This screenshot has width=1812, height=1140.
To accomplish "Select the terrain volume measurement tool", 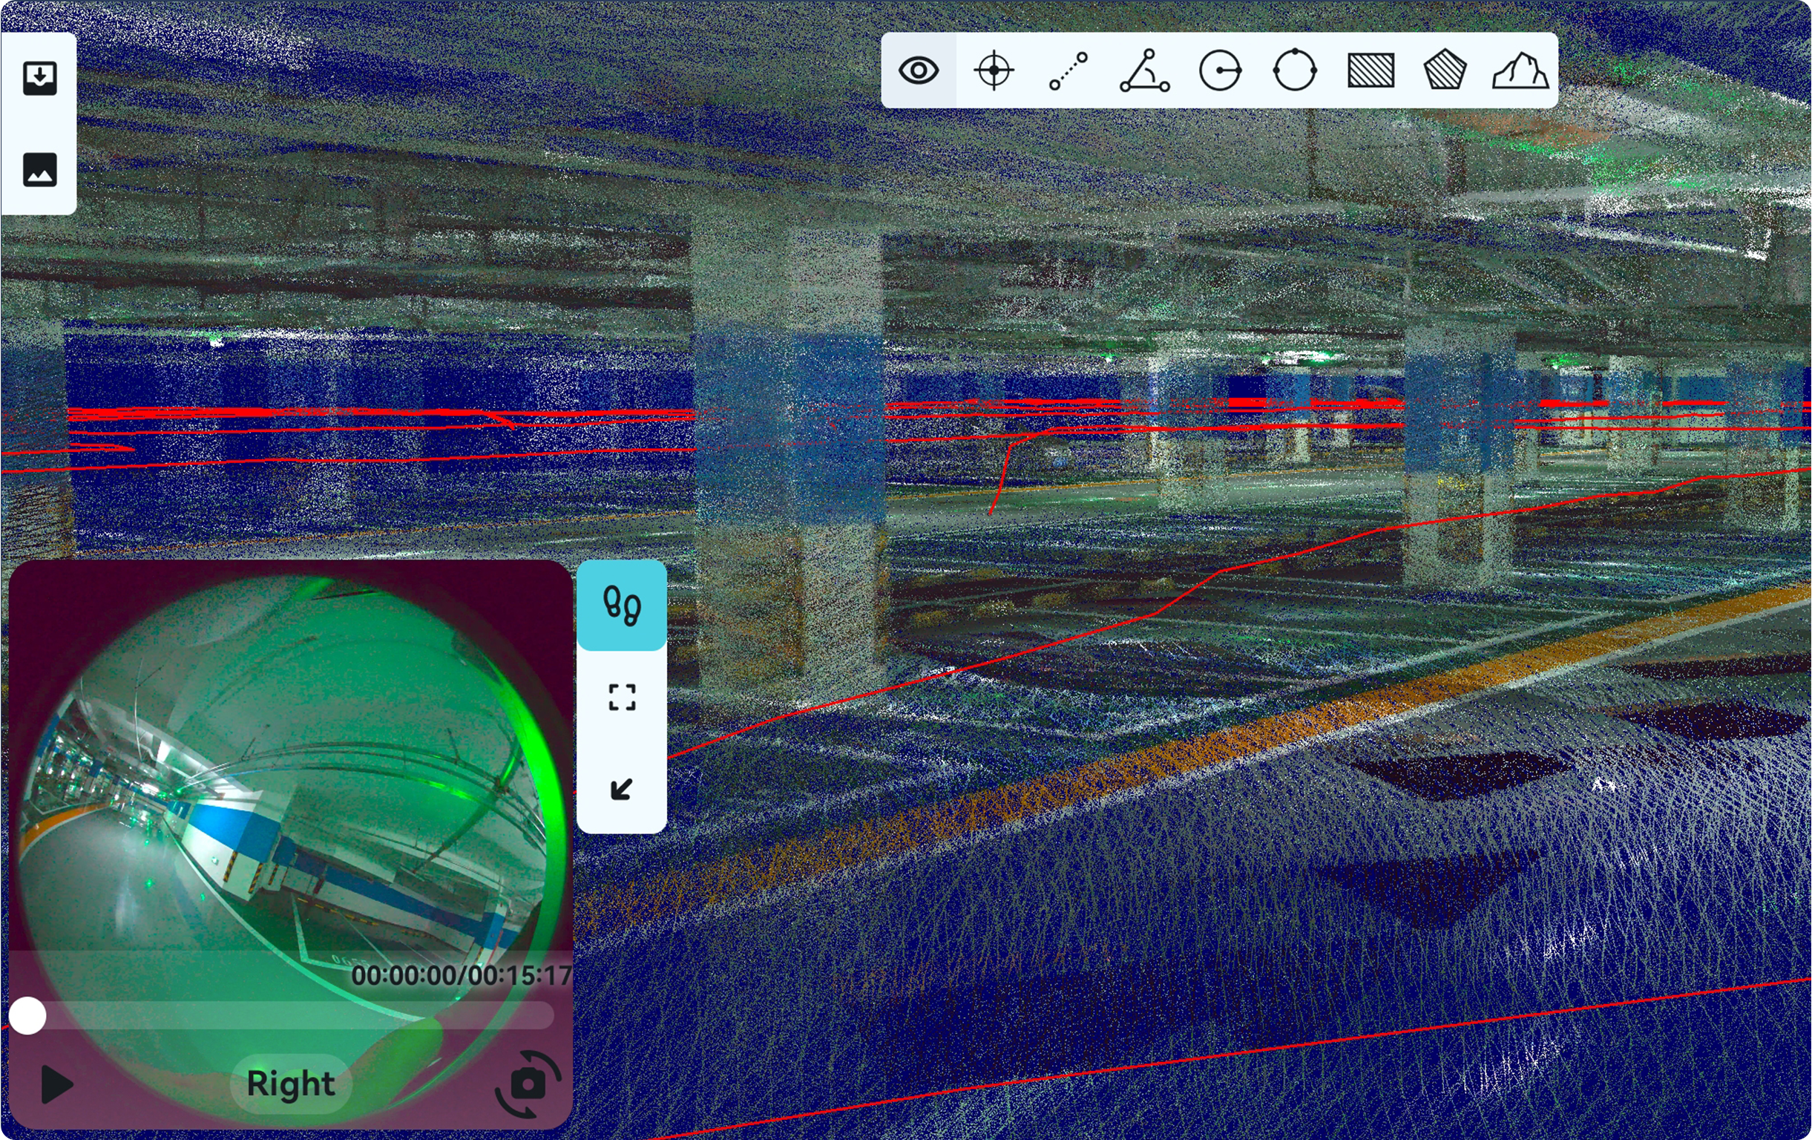I will click(x=1520, y=71).
